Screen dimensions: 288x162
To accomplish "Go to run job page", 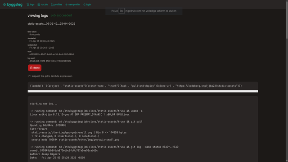I will point(43,4).
